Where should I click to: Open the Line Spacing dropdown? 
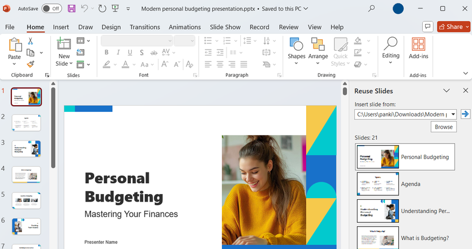(250, 41)
